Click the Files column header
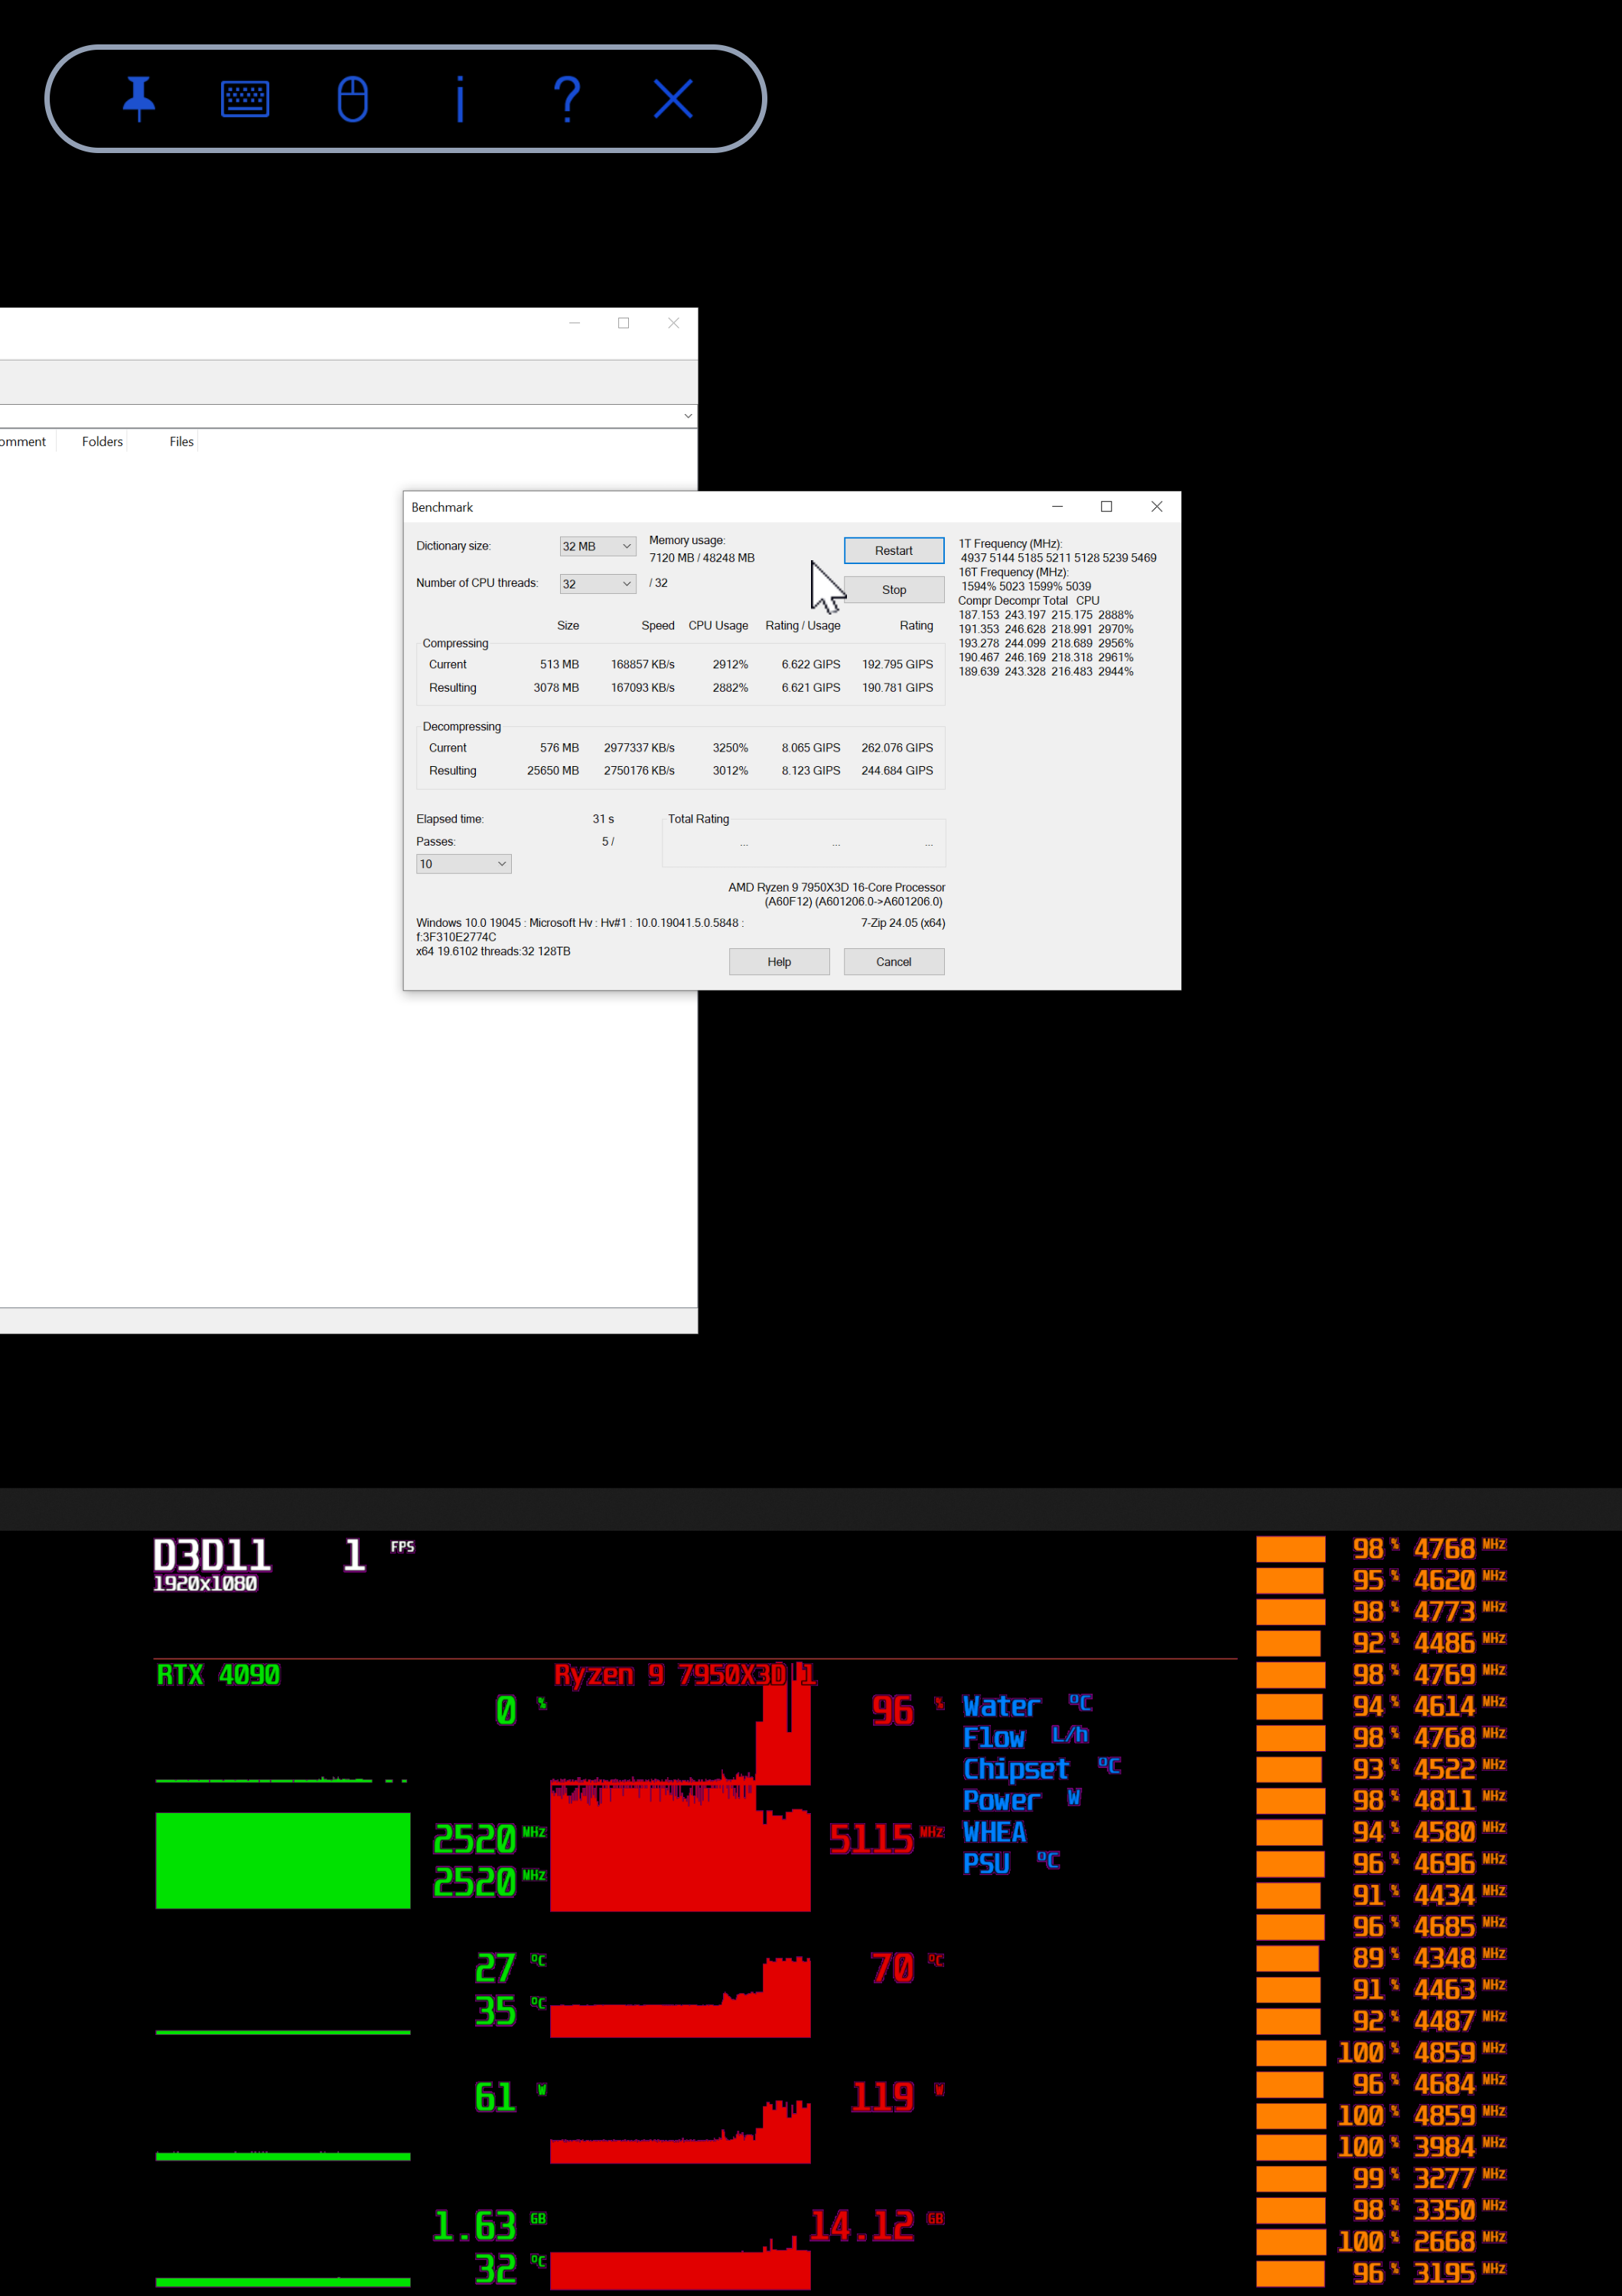The width and height of the screenshot is (1622, 2296). (x=181, y=442)
